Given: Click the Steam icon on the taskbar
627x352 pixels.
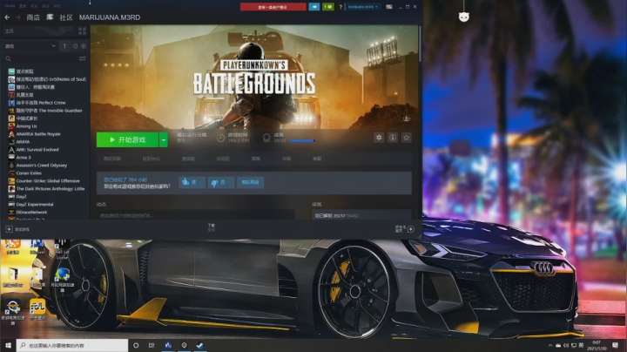Looking at the screenshot, I should (x=199, y=345).
